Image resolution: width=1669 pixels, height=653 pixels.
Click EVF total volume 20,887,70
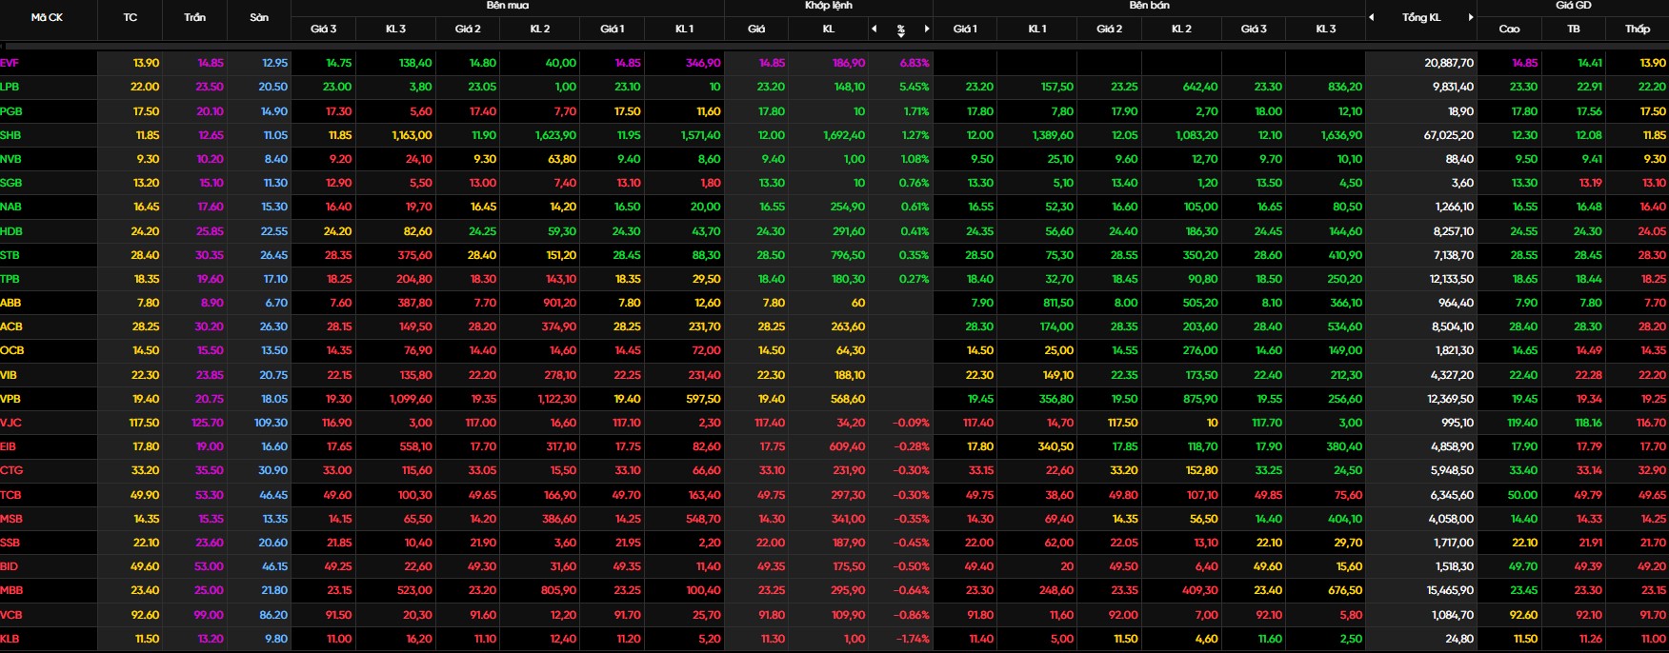[1449, 63]
